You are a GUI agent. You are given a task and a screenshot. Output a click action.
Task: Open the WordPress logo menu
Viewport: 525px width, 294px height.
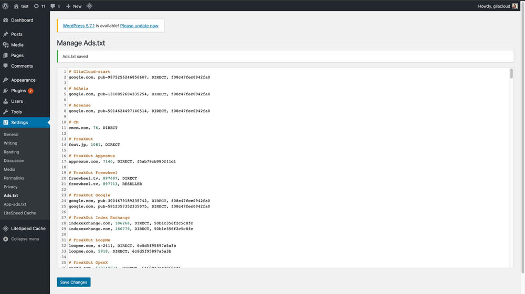pos(5,6)
